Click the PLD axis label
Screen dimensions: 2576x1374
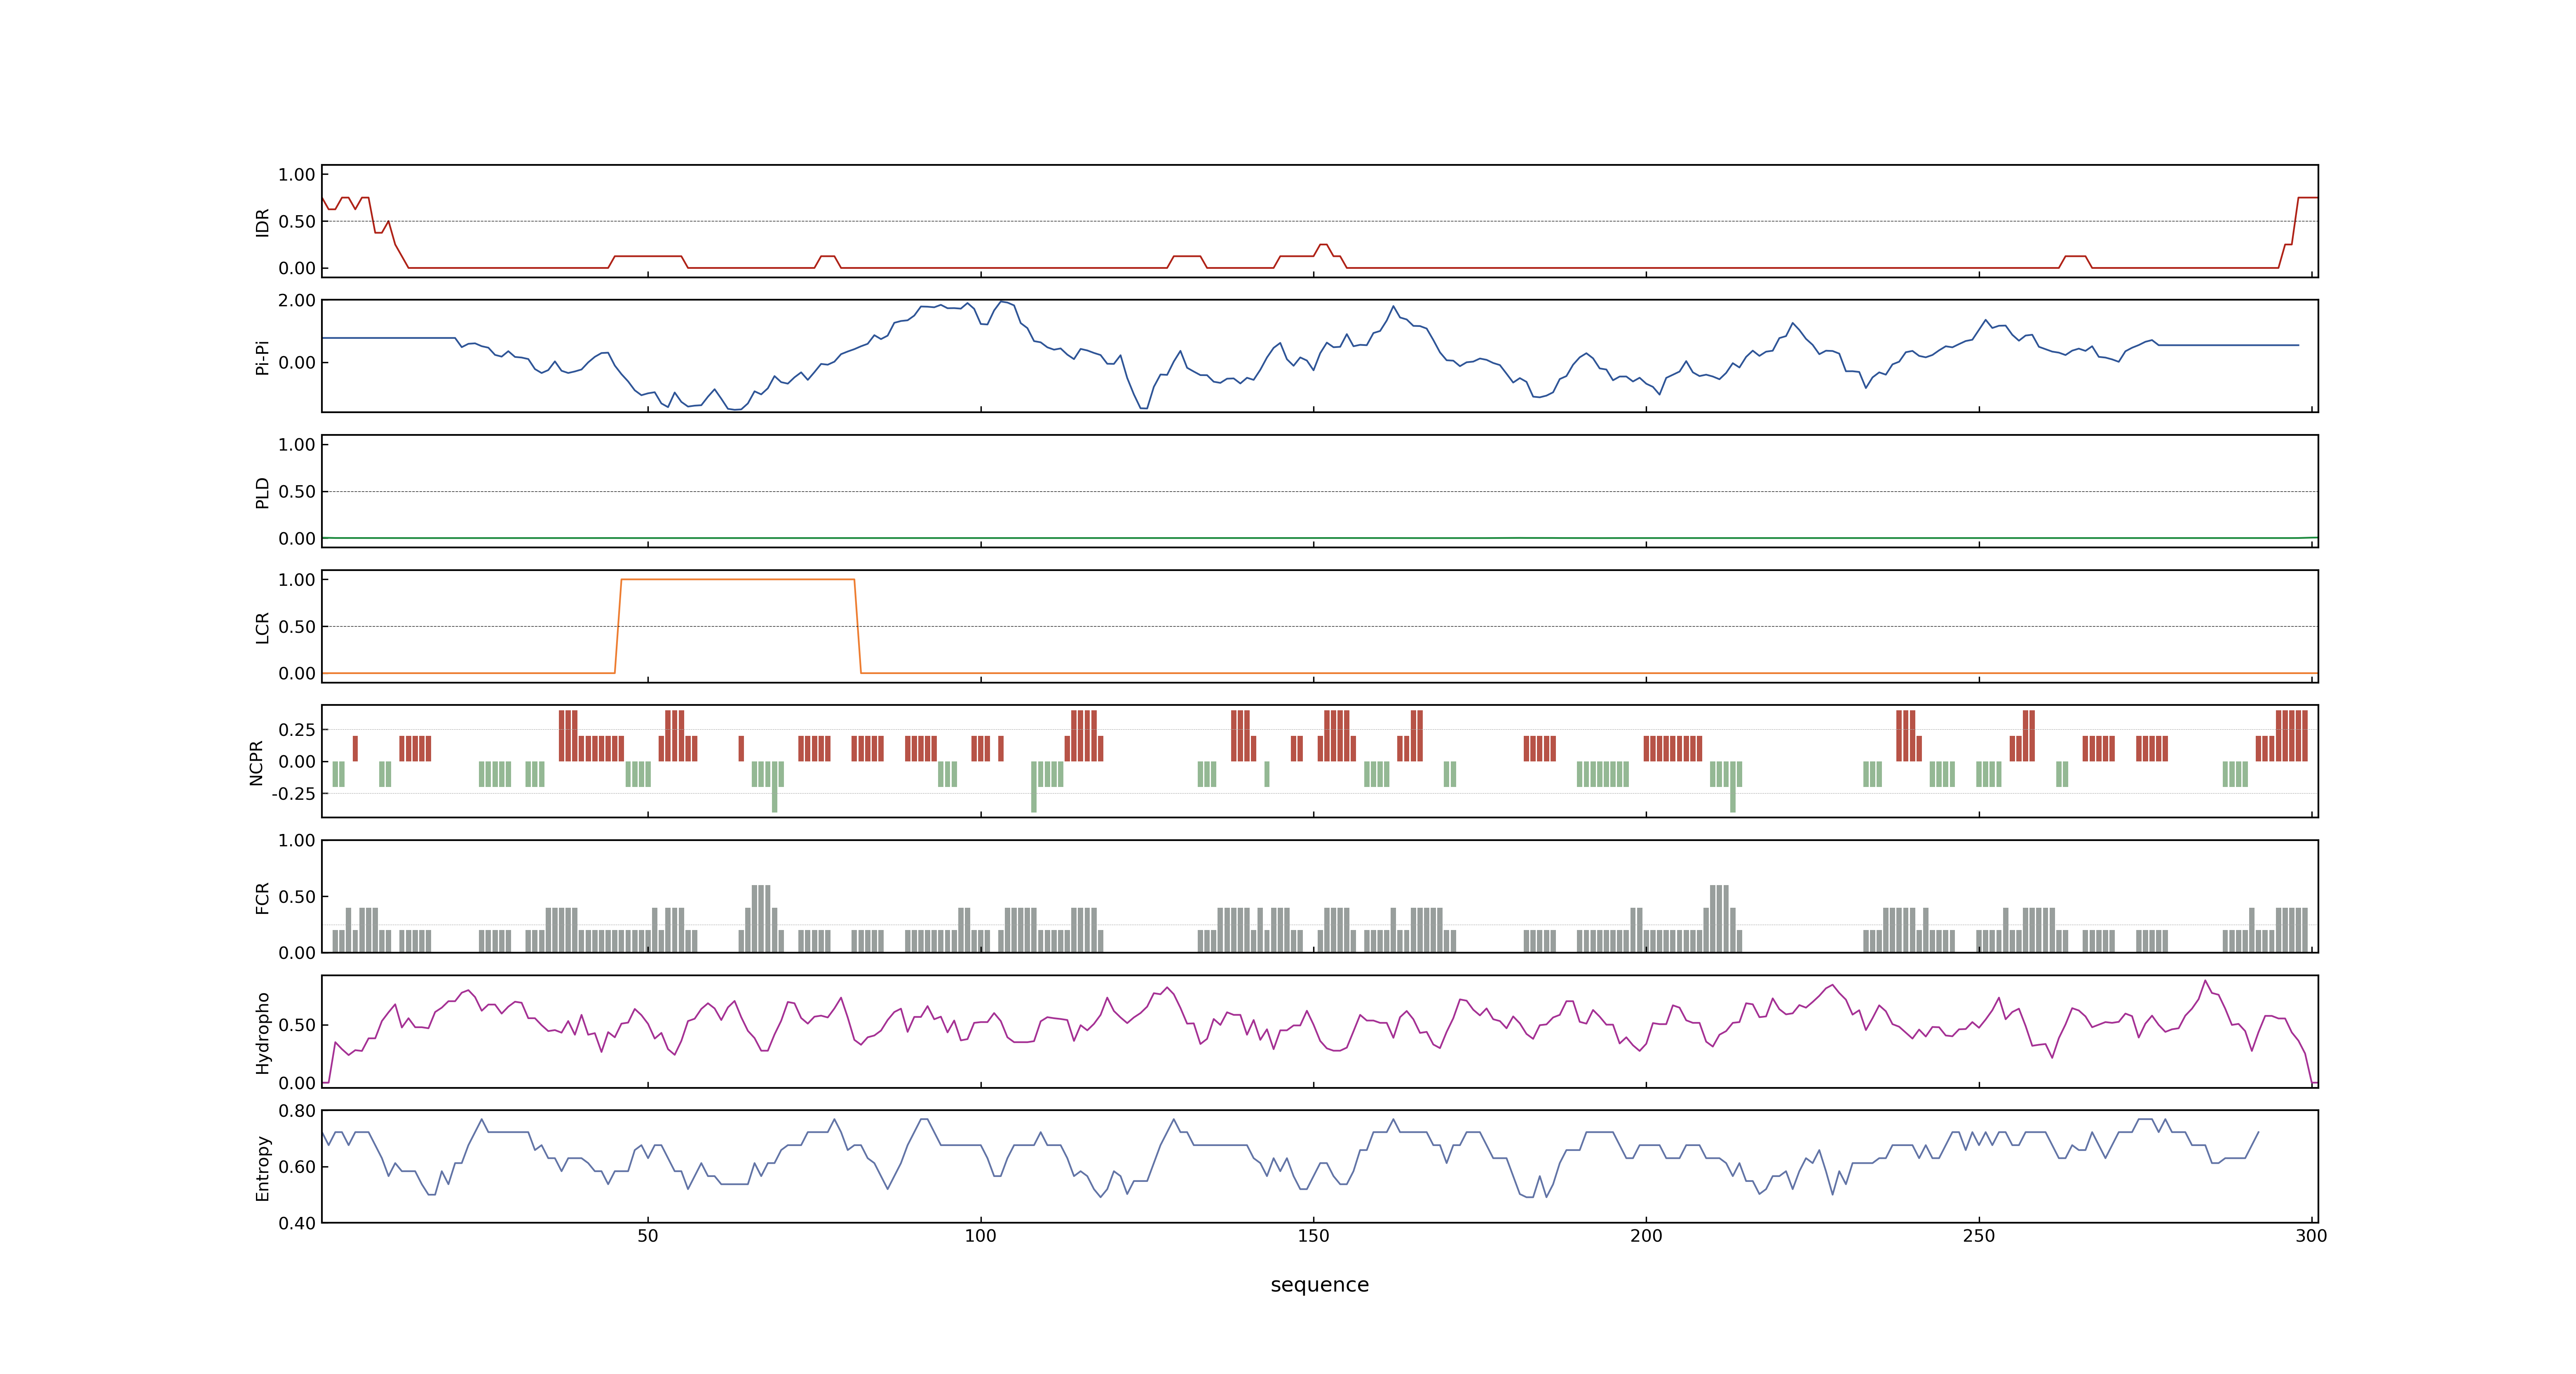(x=262, y=492)
